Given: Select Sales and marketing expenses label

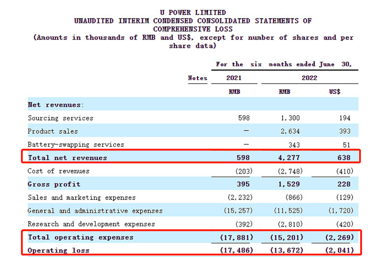Looking at the screenshot, I should tap(82, 197).
